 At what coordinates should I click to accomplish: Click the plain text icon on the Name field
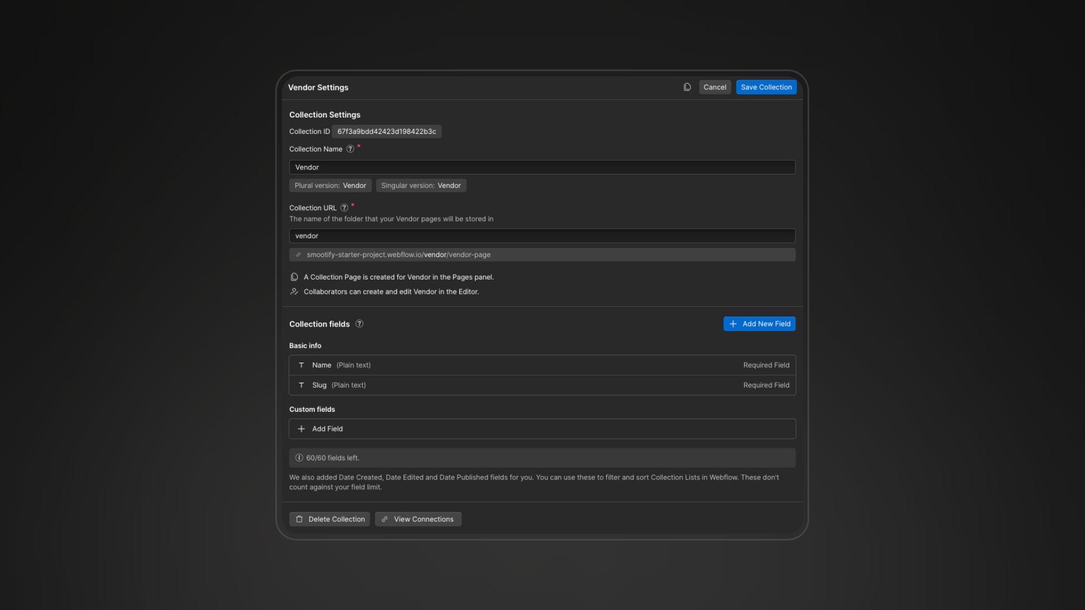[301, 365]
